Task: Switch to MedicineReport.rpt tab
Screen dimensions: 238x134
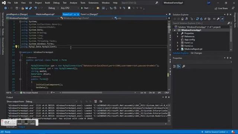Action: click(45, 14)
